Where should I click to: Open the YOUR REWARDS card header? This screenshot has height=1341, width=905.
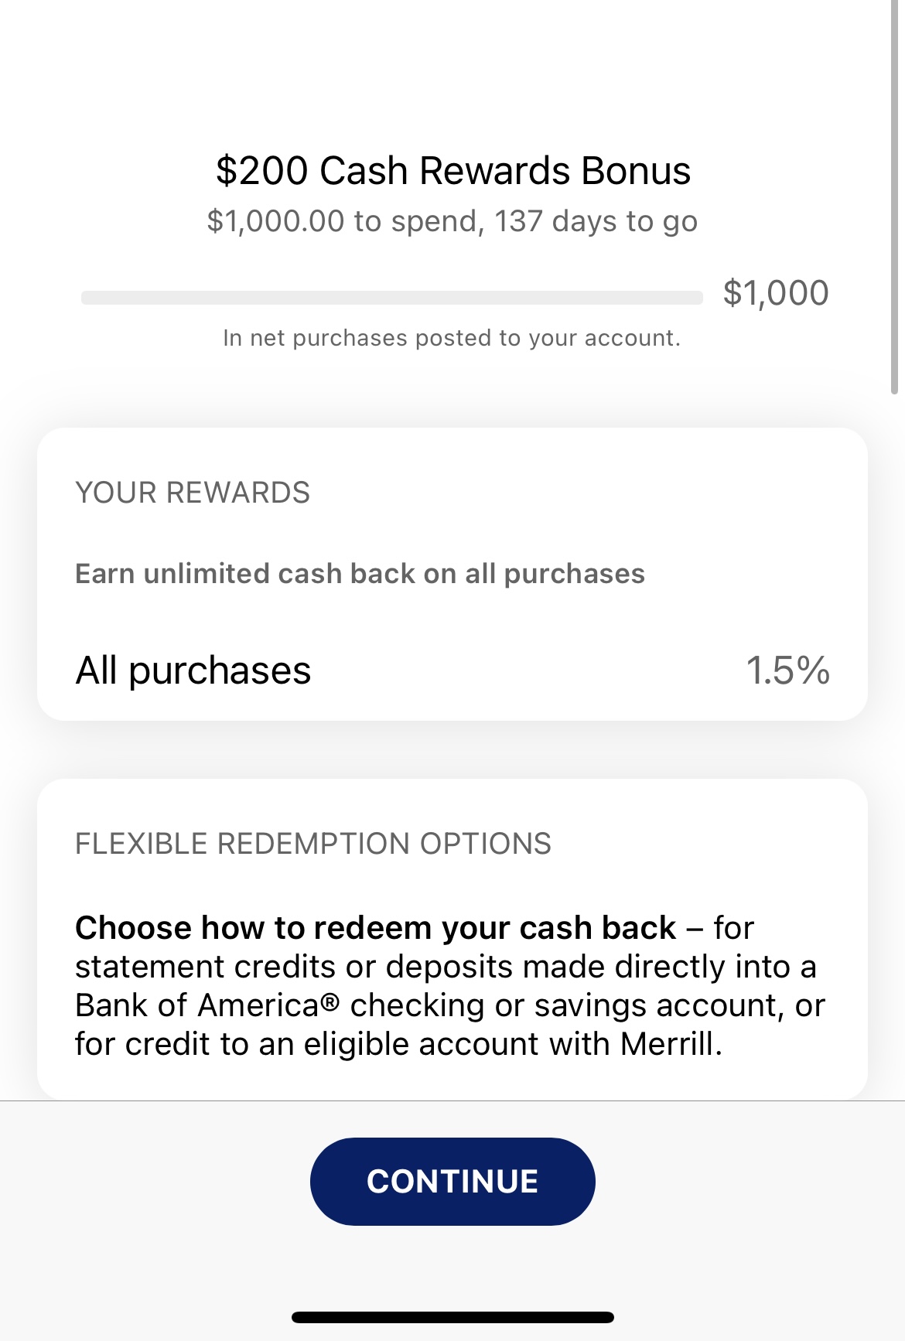click(x=193, y=493)
